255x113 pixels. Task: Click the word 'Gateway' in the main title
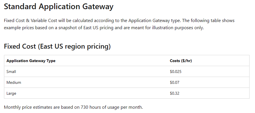pyautogui.click(x=98, y=7)
